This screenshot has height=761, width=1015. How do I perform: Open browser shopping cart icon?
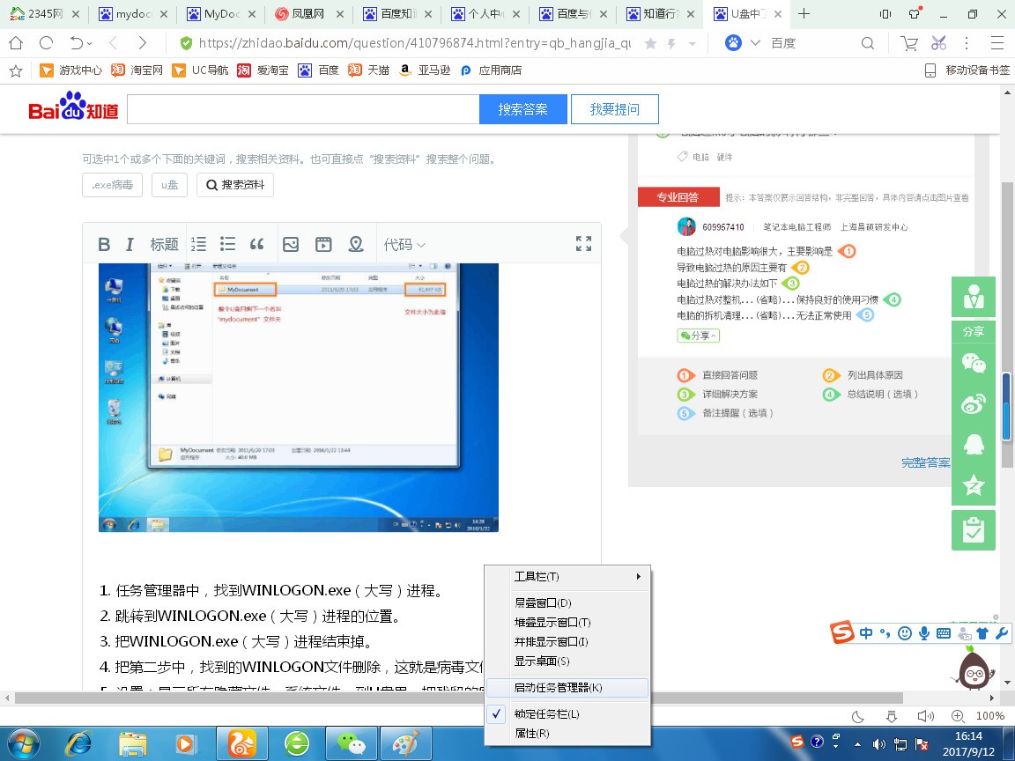(909, 43)
